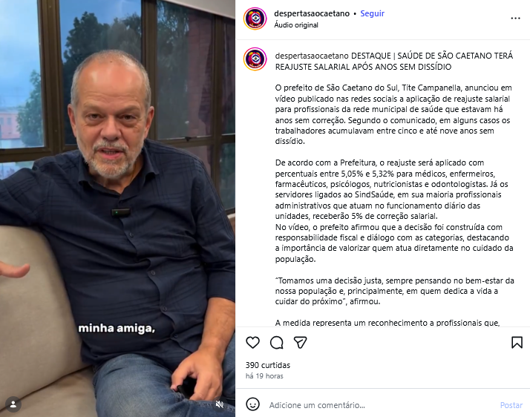Click the Postar button
530x417 pixels.
(x=511, y=405)
